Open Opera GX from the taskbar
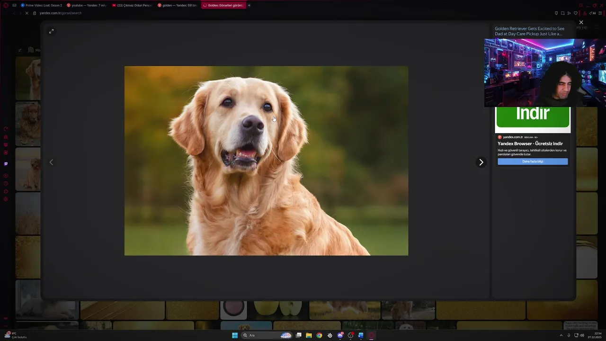 [371, 335]
